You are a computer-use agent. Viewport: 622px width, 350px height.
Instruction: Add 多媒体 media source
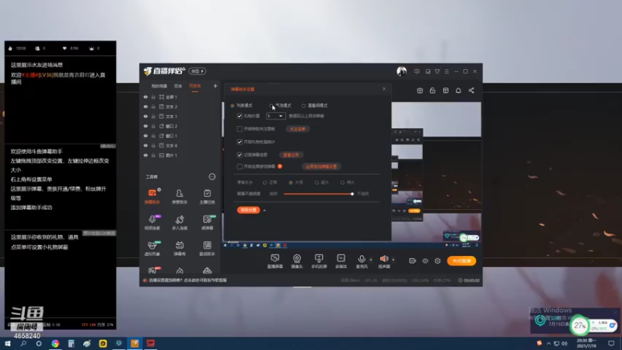coord(341,261)
